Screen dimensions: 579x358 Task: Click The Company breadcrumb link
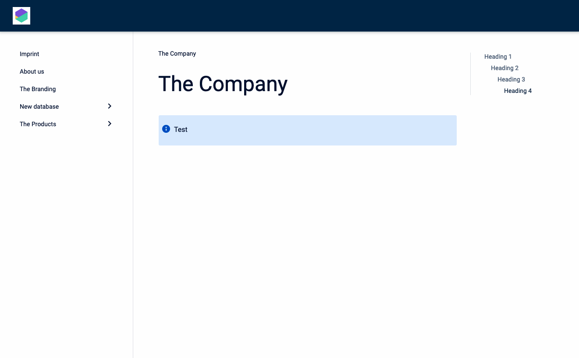[x=177, y=53]
